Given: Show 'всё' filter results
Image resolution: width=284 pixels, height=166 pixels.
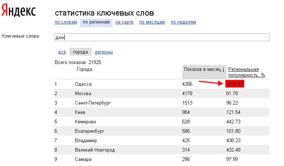Looking at the screenshot, I should 62,52.
